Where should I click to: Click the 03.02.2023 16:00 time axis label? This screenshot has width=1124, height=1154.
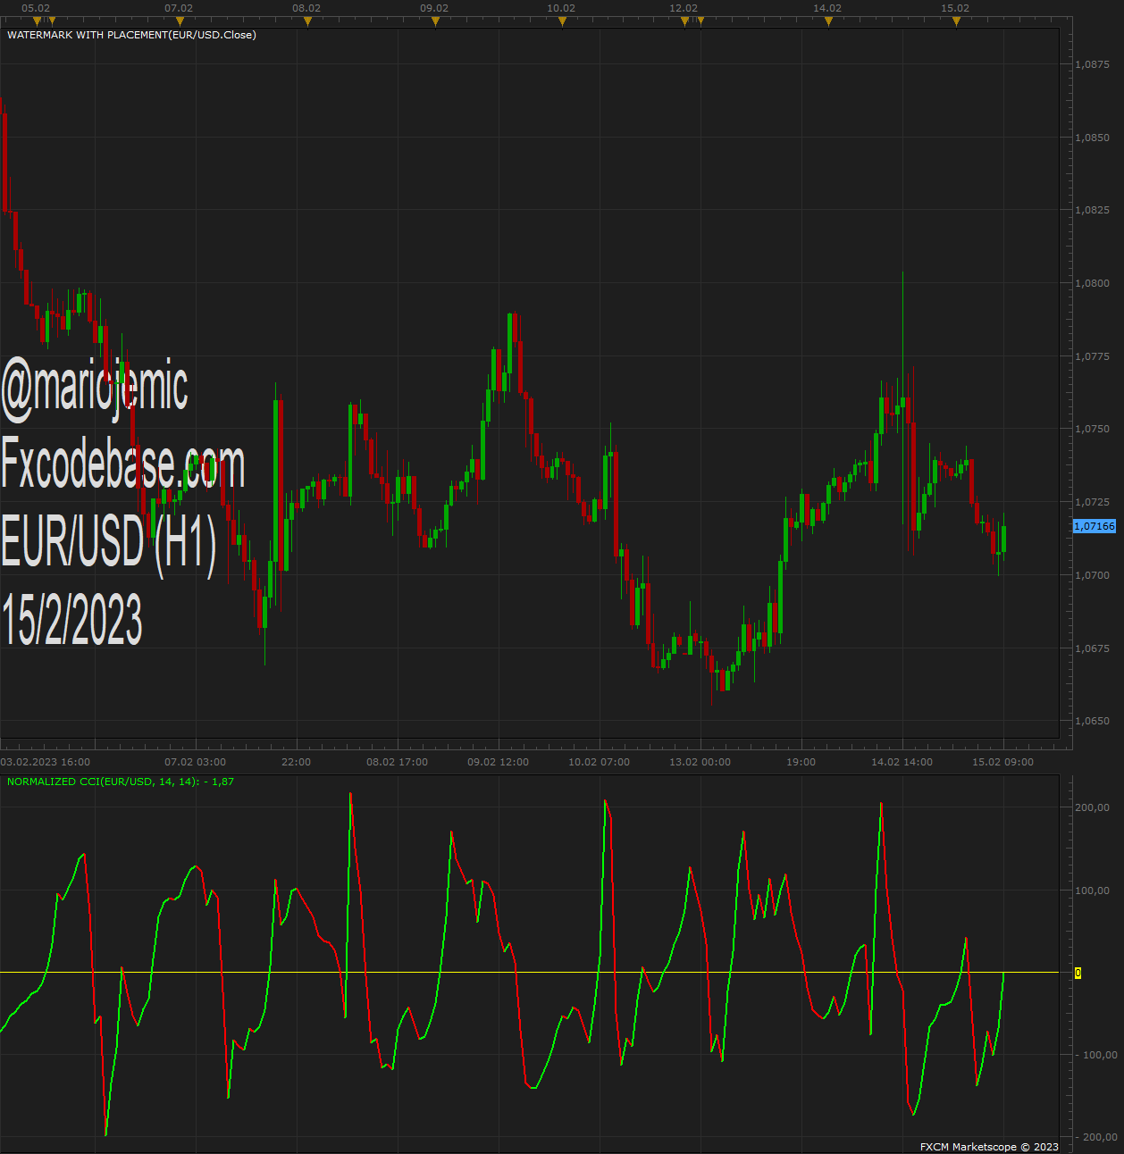46,762
